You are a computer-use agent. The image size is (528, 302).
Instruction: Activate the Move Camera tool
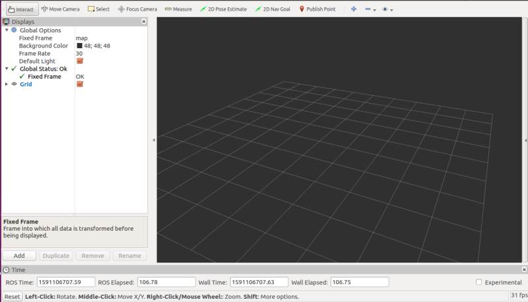(61, 9)
